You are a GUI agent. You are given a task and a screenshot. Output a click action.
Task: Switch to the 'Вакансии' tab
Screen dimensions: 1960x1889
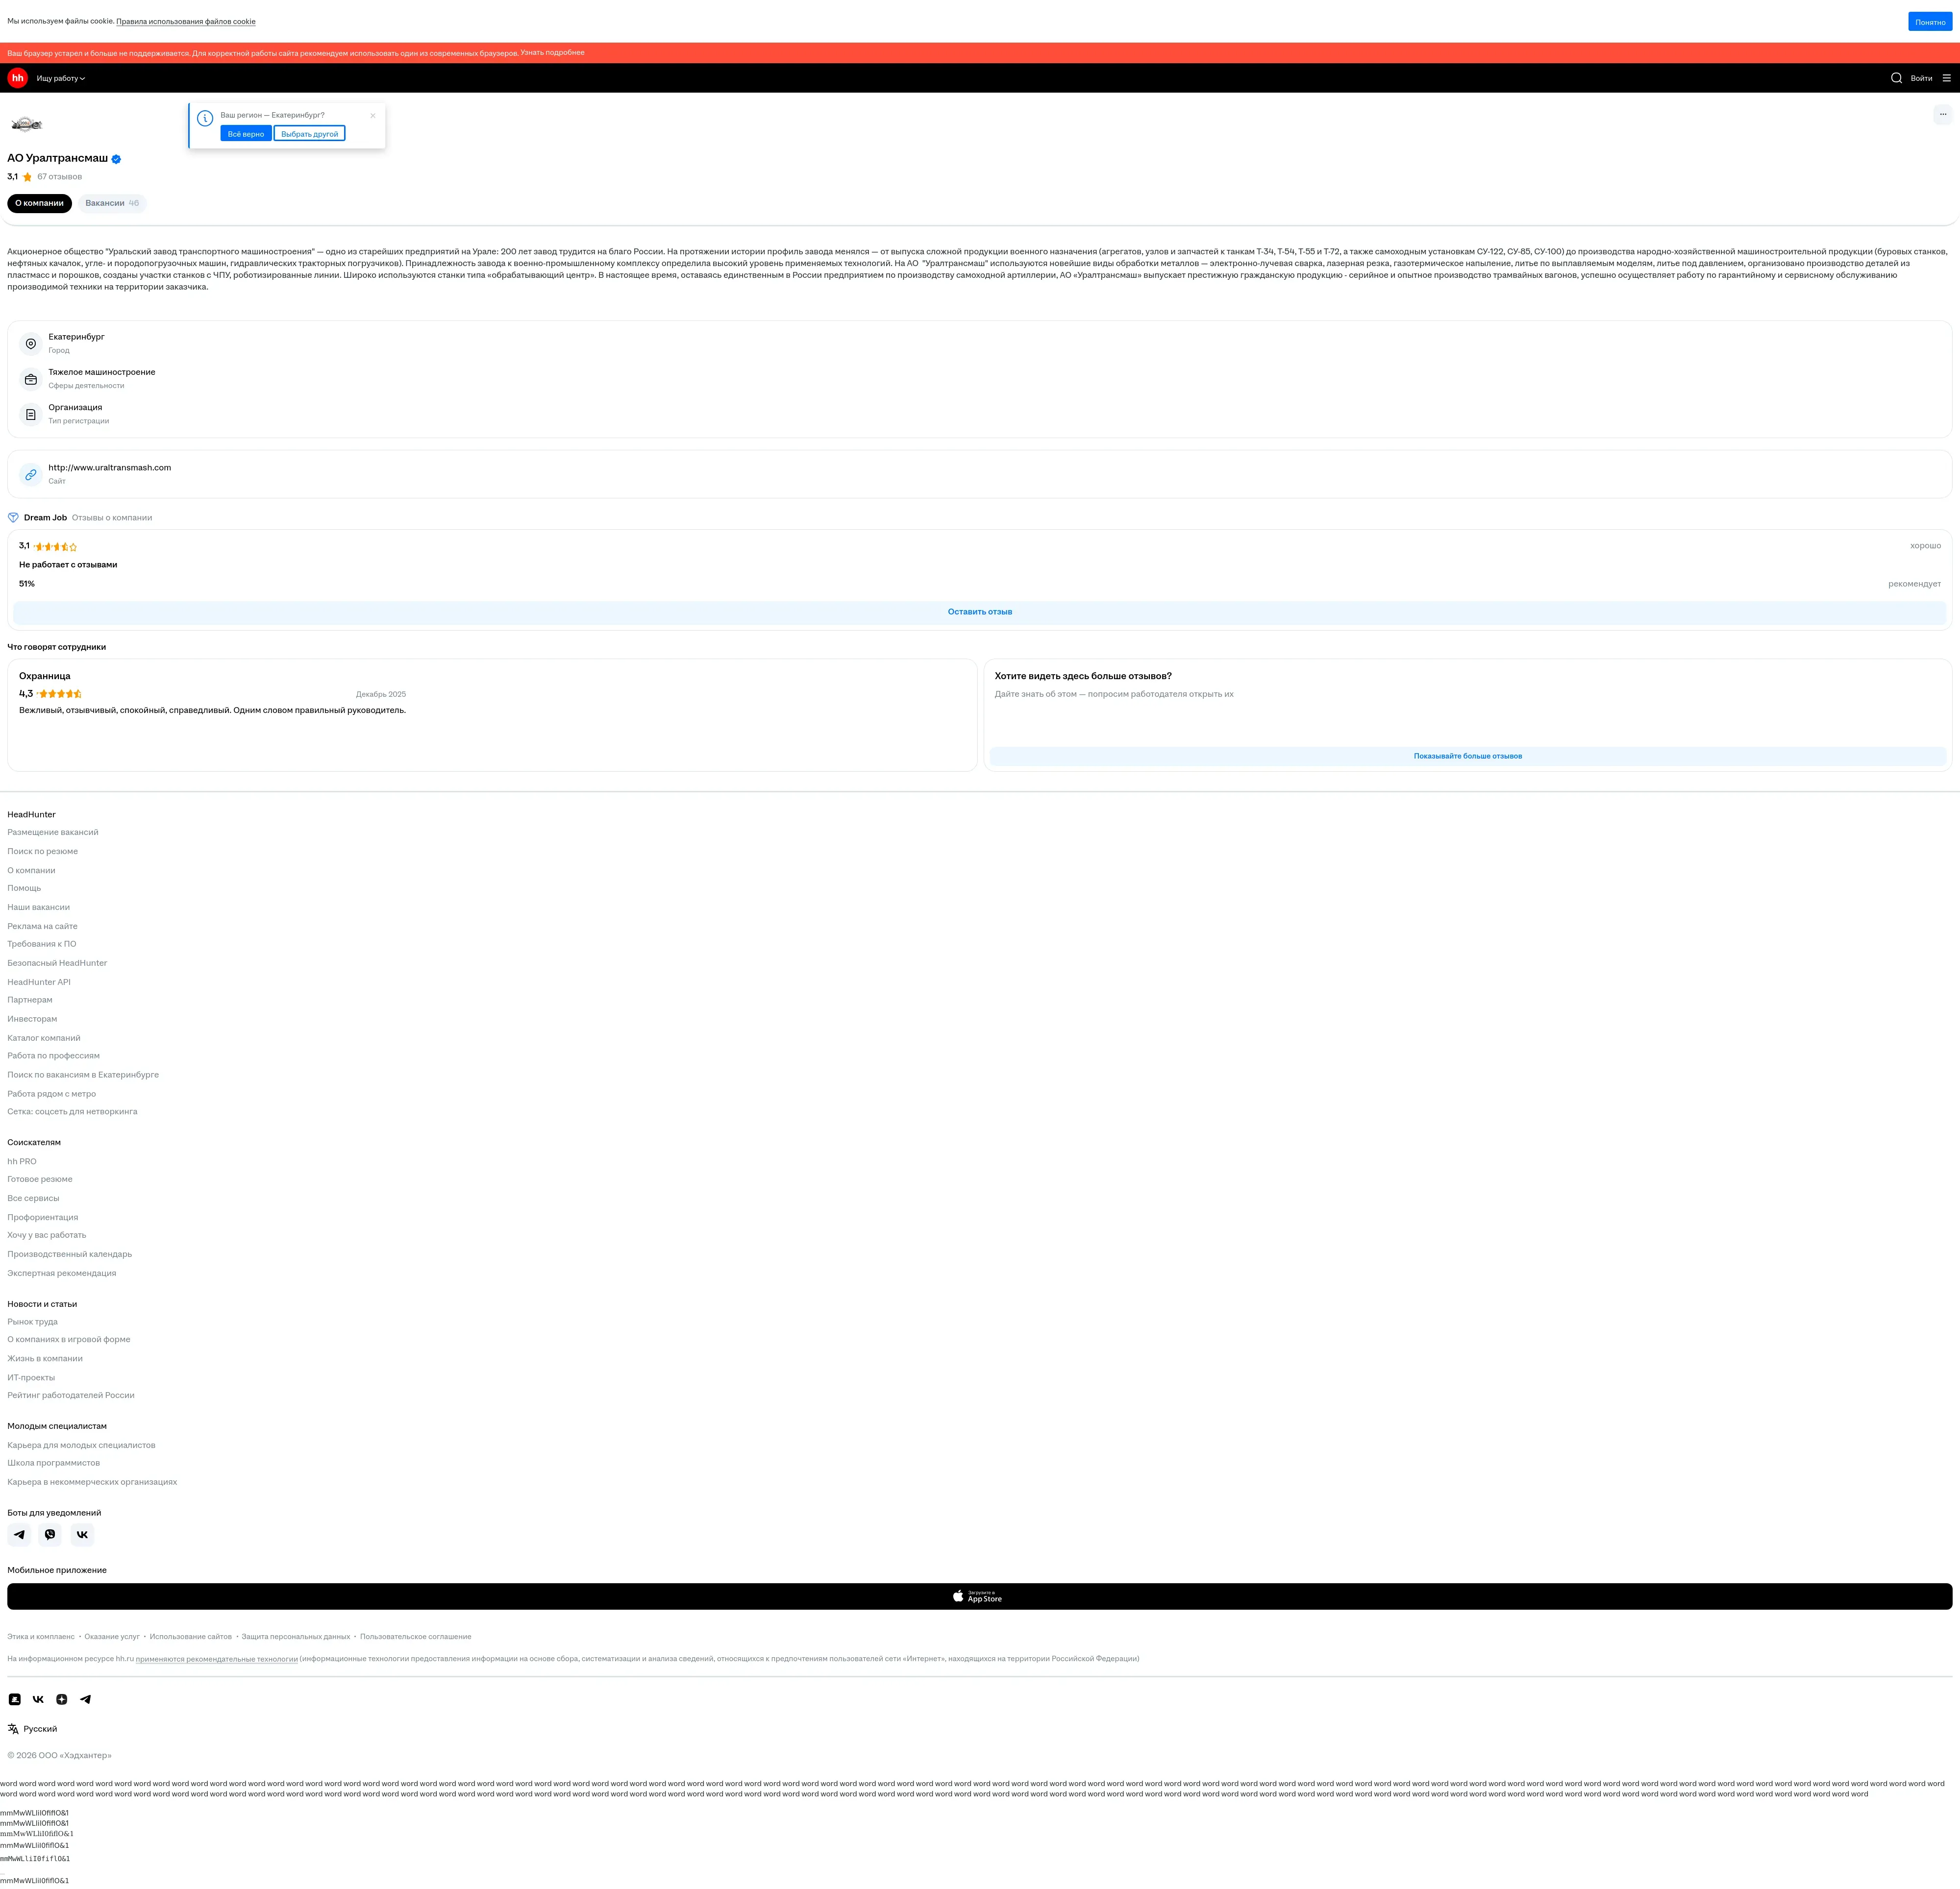tap(112, 203)
